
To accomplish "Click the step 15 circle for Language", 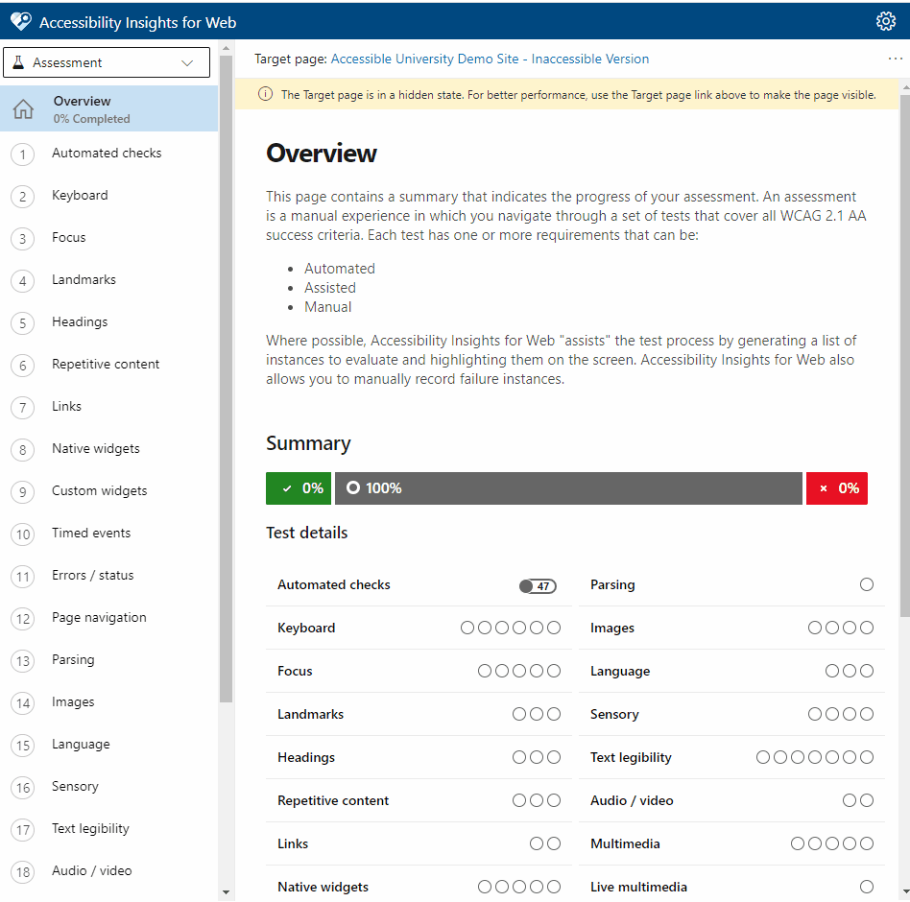I will pos(23,746).
